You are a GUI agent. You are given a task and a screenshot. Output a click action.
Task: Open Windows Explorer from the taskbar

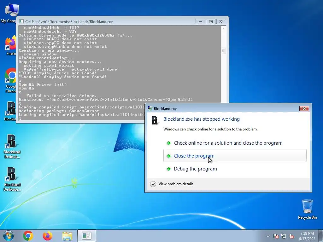click(67, 236)
